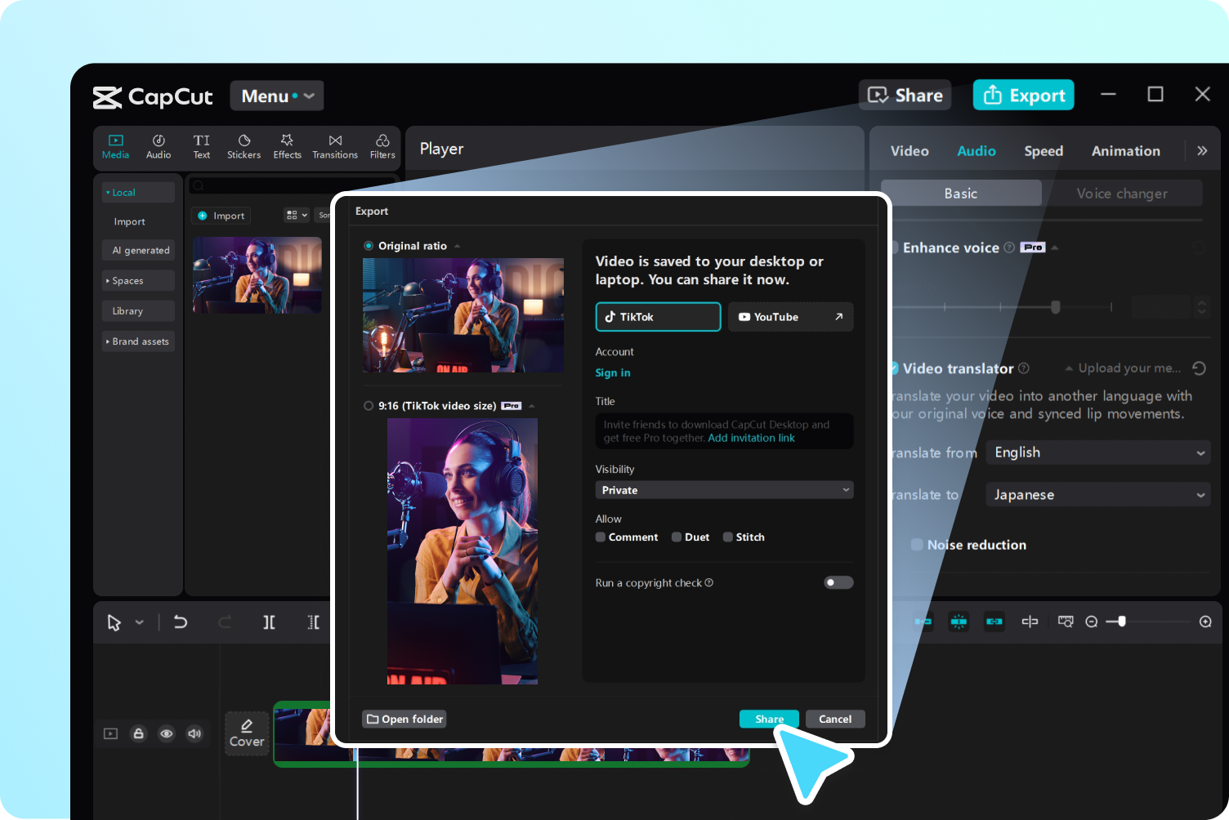
Task: Open the Audio media panel
Action: coord(158,147)
